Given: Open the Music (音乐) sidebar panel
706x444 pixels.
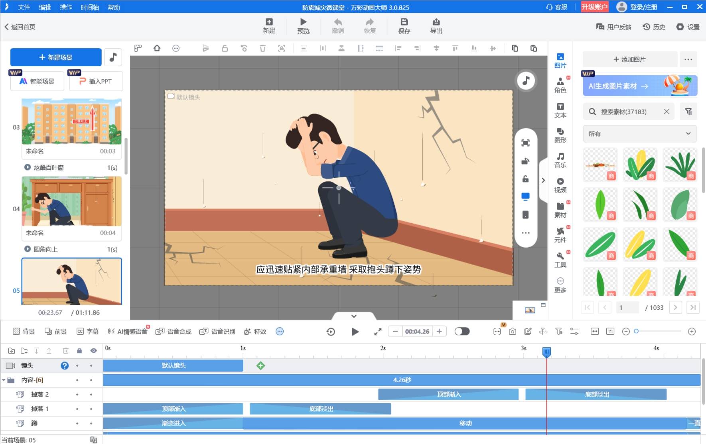Looking at the screenshot, I should tap(560, 160).
